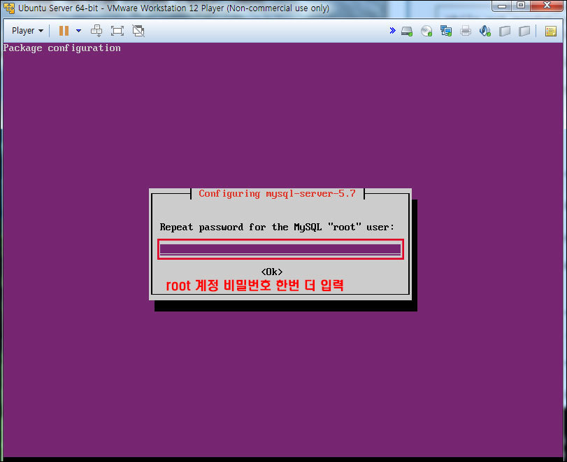Show hidden devices chevron
The image size is (567, 462).
392,30
